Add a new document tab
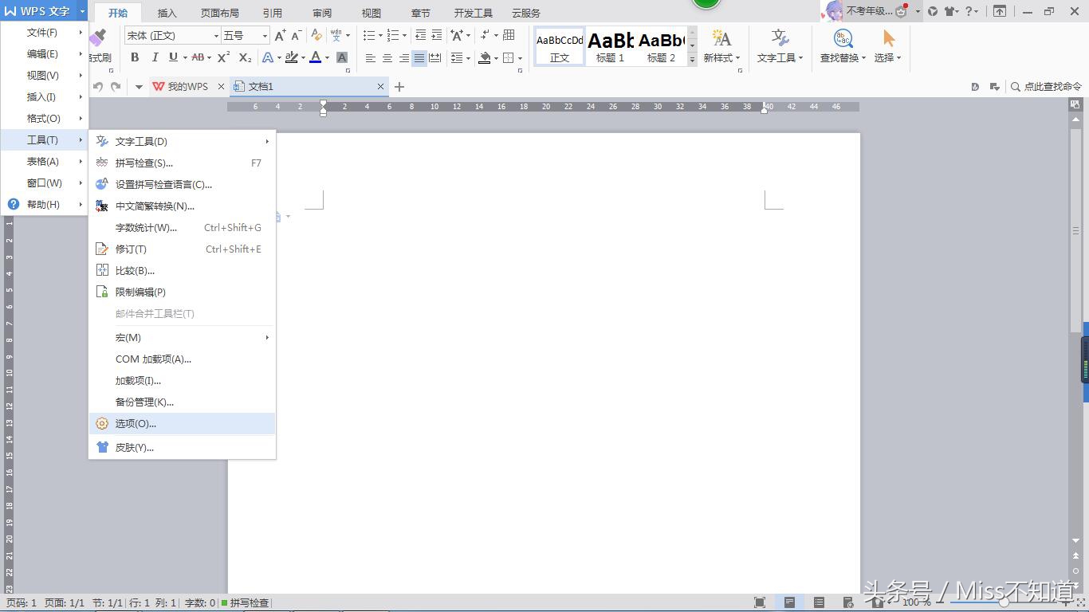The image size is (1089, 612). pos(399,87)
